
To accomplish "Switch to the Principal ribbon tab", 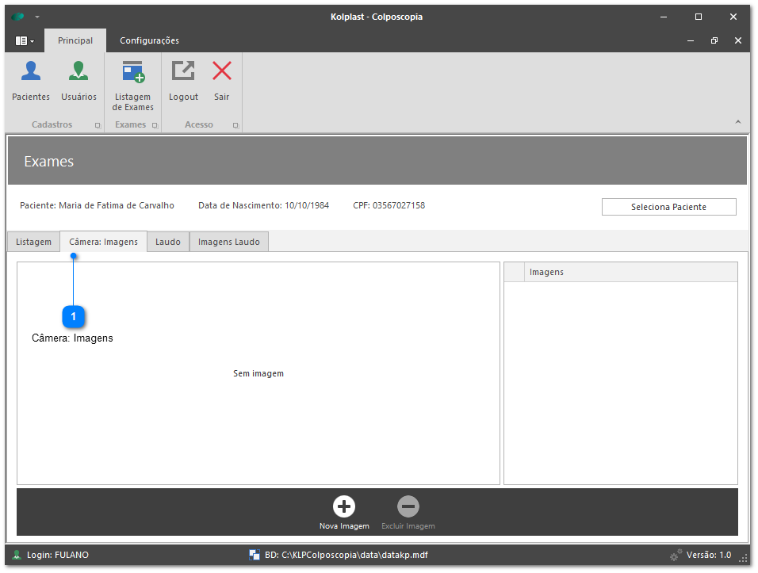I will (x=75, y=40).
